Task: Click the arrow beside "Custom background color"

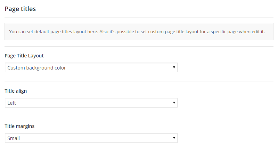Action: pyautogui.click(x=174, y=68)
